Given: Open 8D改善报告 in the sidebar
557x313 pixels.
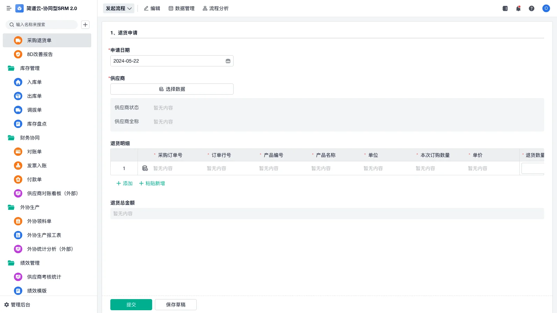Looking at the screenshot, I should 47,54.
